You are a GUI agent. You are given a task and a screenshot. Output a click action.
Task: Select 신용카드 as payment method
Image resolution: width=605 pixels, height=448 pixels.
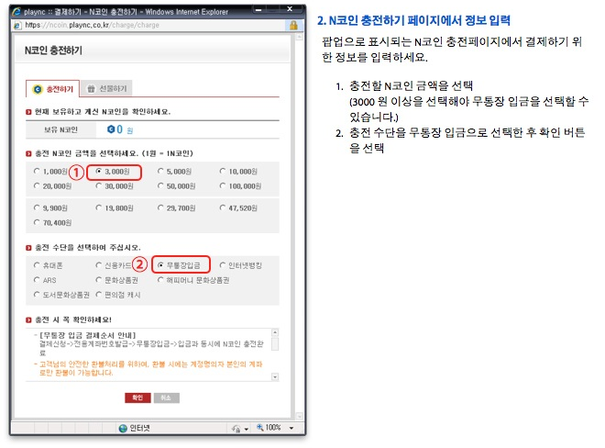(99, 265)
